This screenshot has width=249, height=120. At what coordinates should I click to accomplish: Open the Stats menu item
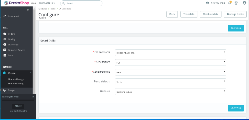click(x=10, y=55)
